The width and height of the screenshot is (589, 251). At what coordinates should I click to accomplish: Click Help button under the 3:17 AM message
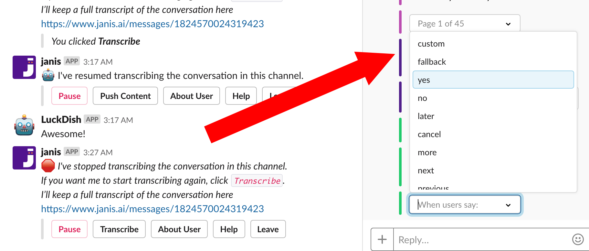(241, 96)
